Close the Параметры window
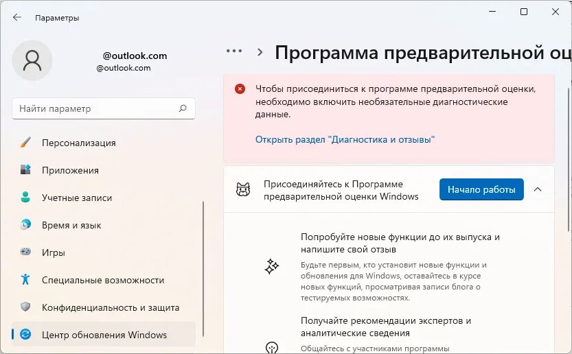 [556, 12]
